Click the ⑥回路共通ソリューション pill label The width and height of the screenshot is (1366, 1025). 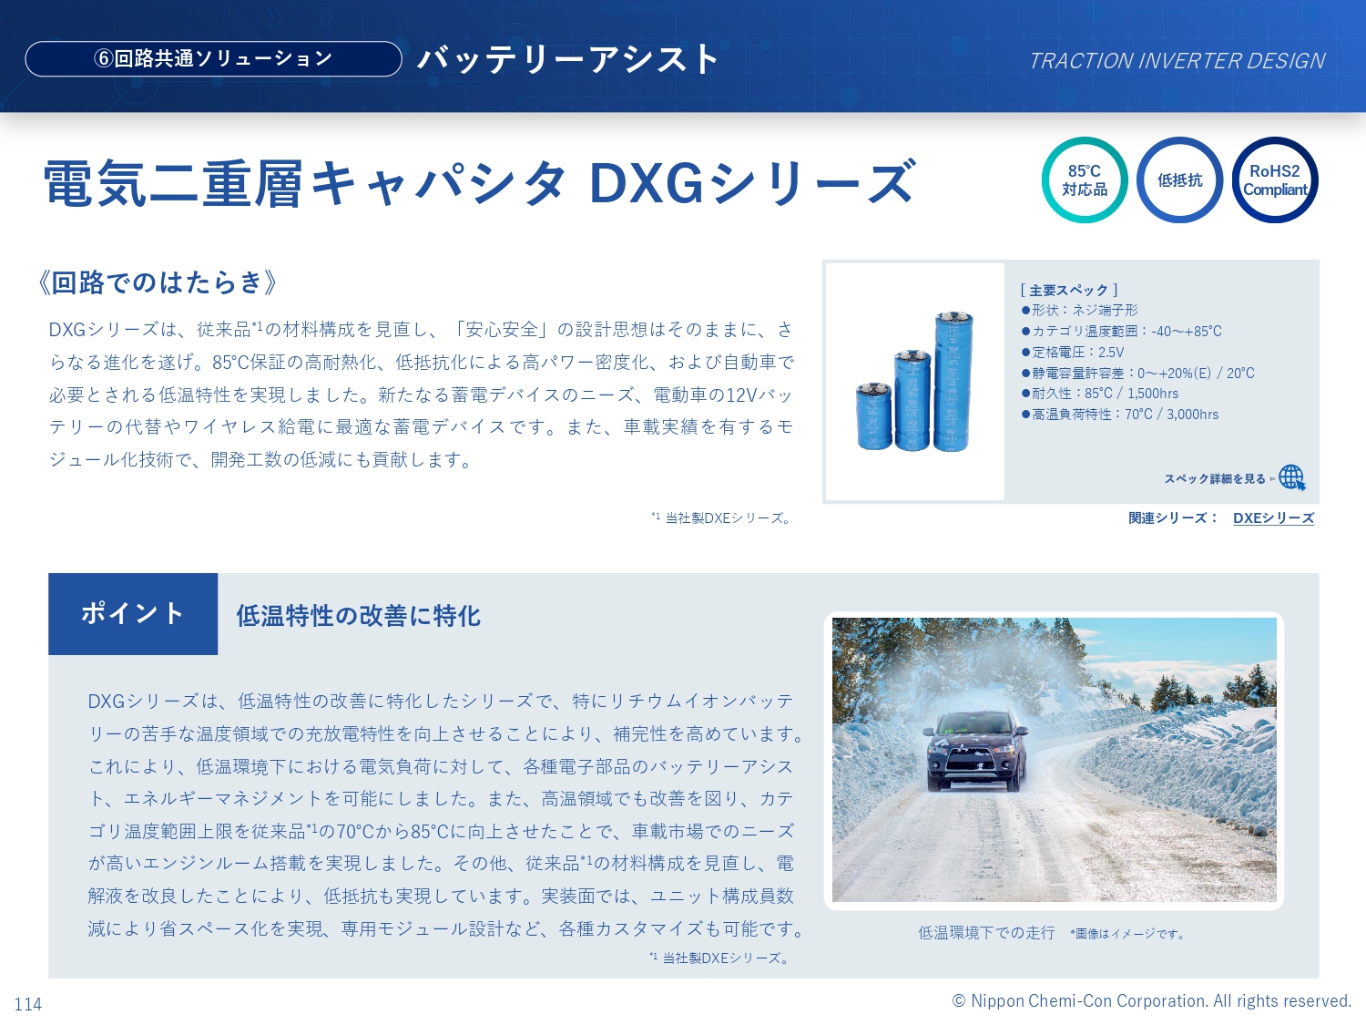(214, 59)
